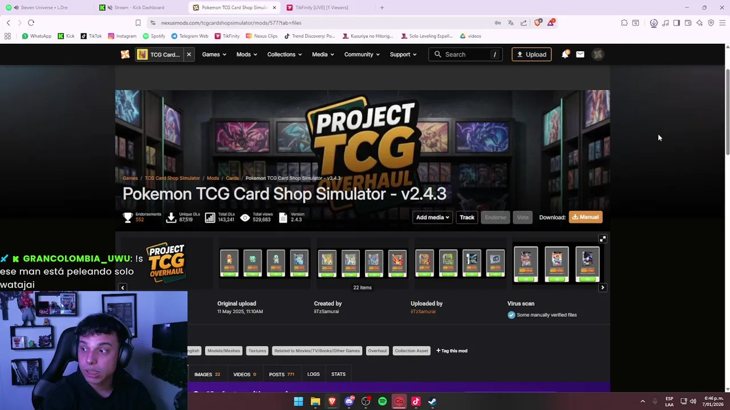Open the Games dropdown menu
This screenshot has width=730, height=410.
[214, 55]
